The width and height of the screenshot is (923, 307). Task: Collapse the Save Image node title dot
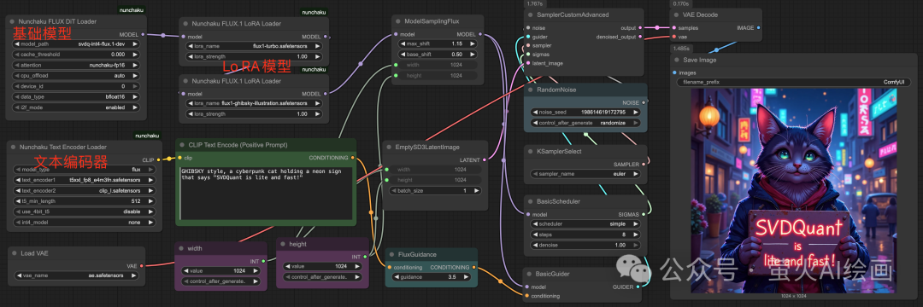677,60
